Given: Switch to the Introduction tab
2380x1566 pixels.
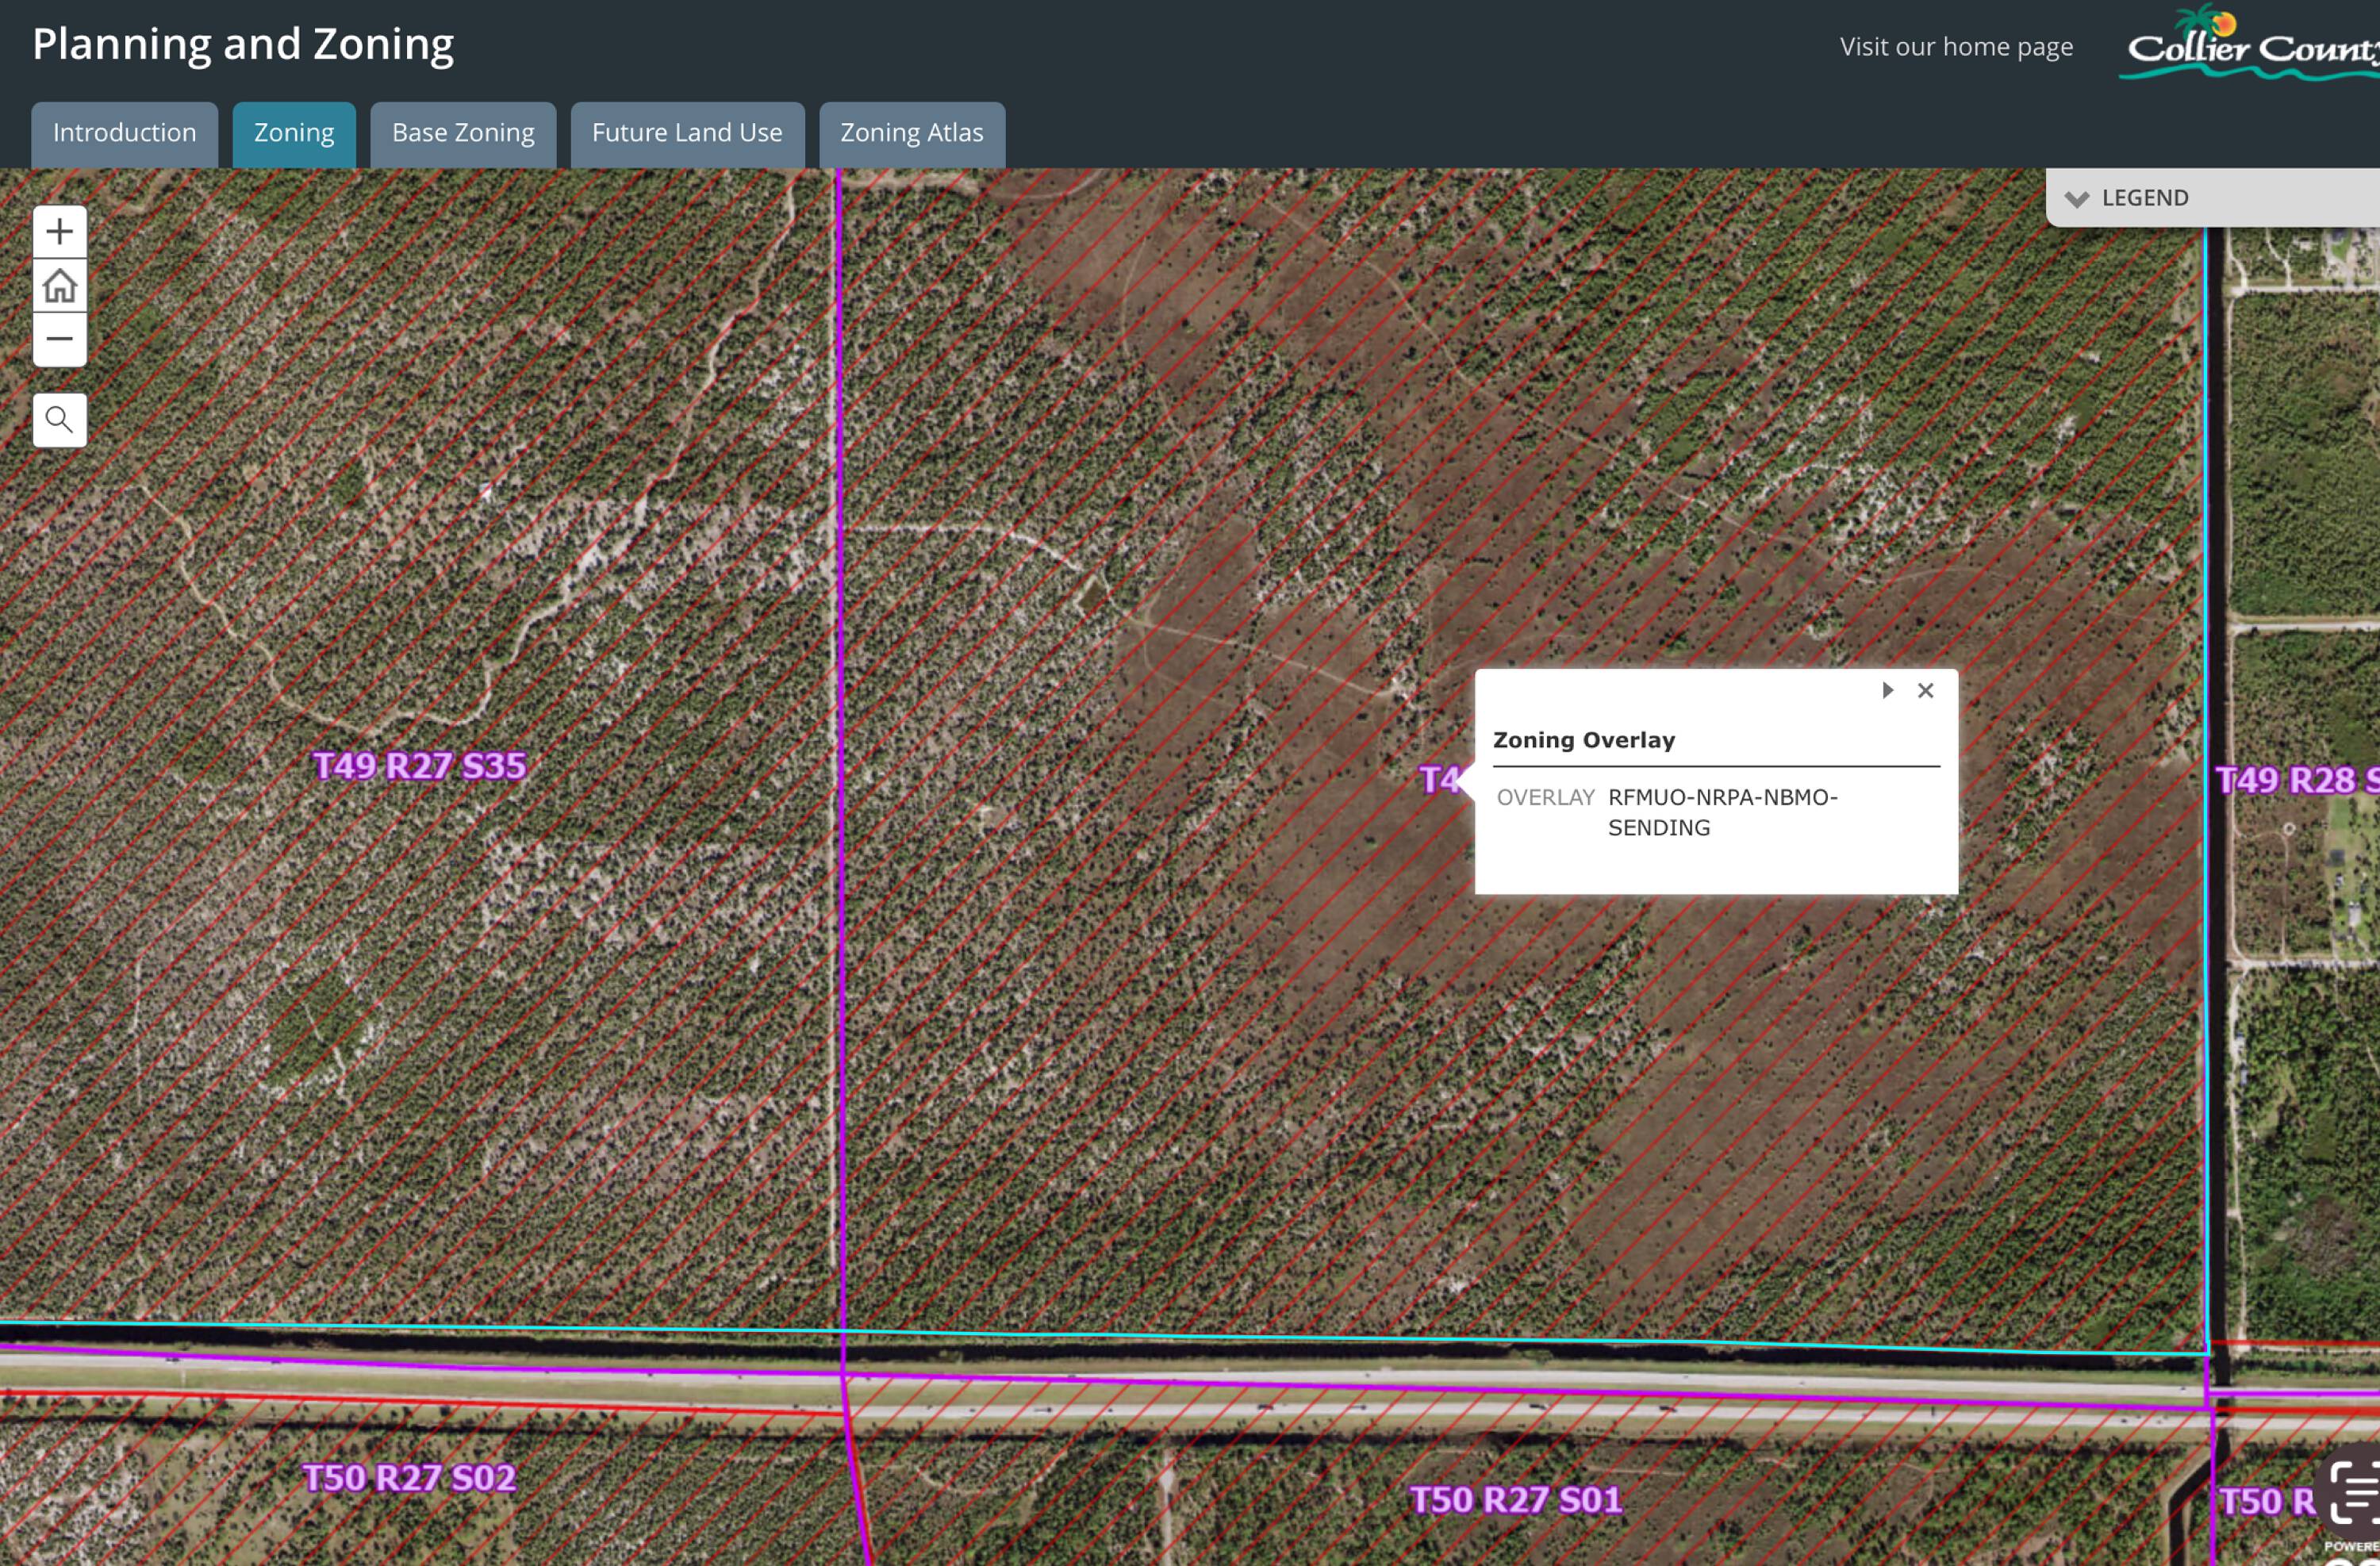Looking at the screenshot, I should pyautogui.click(x=124, y=133).
